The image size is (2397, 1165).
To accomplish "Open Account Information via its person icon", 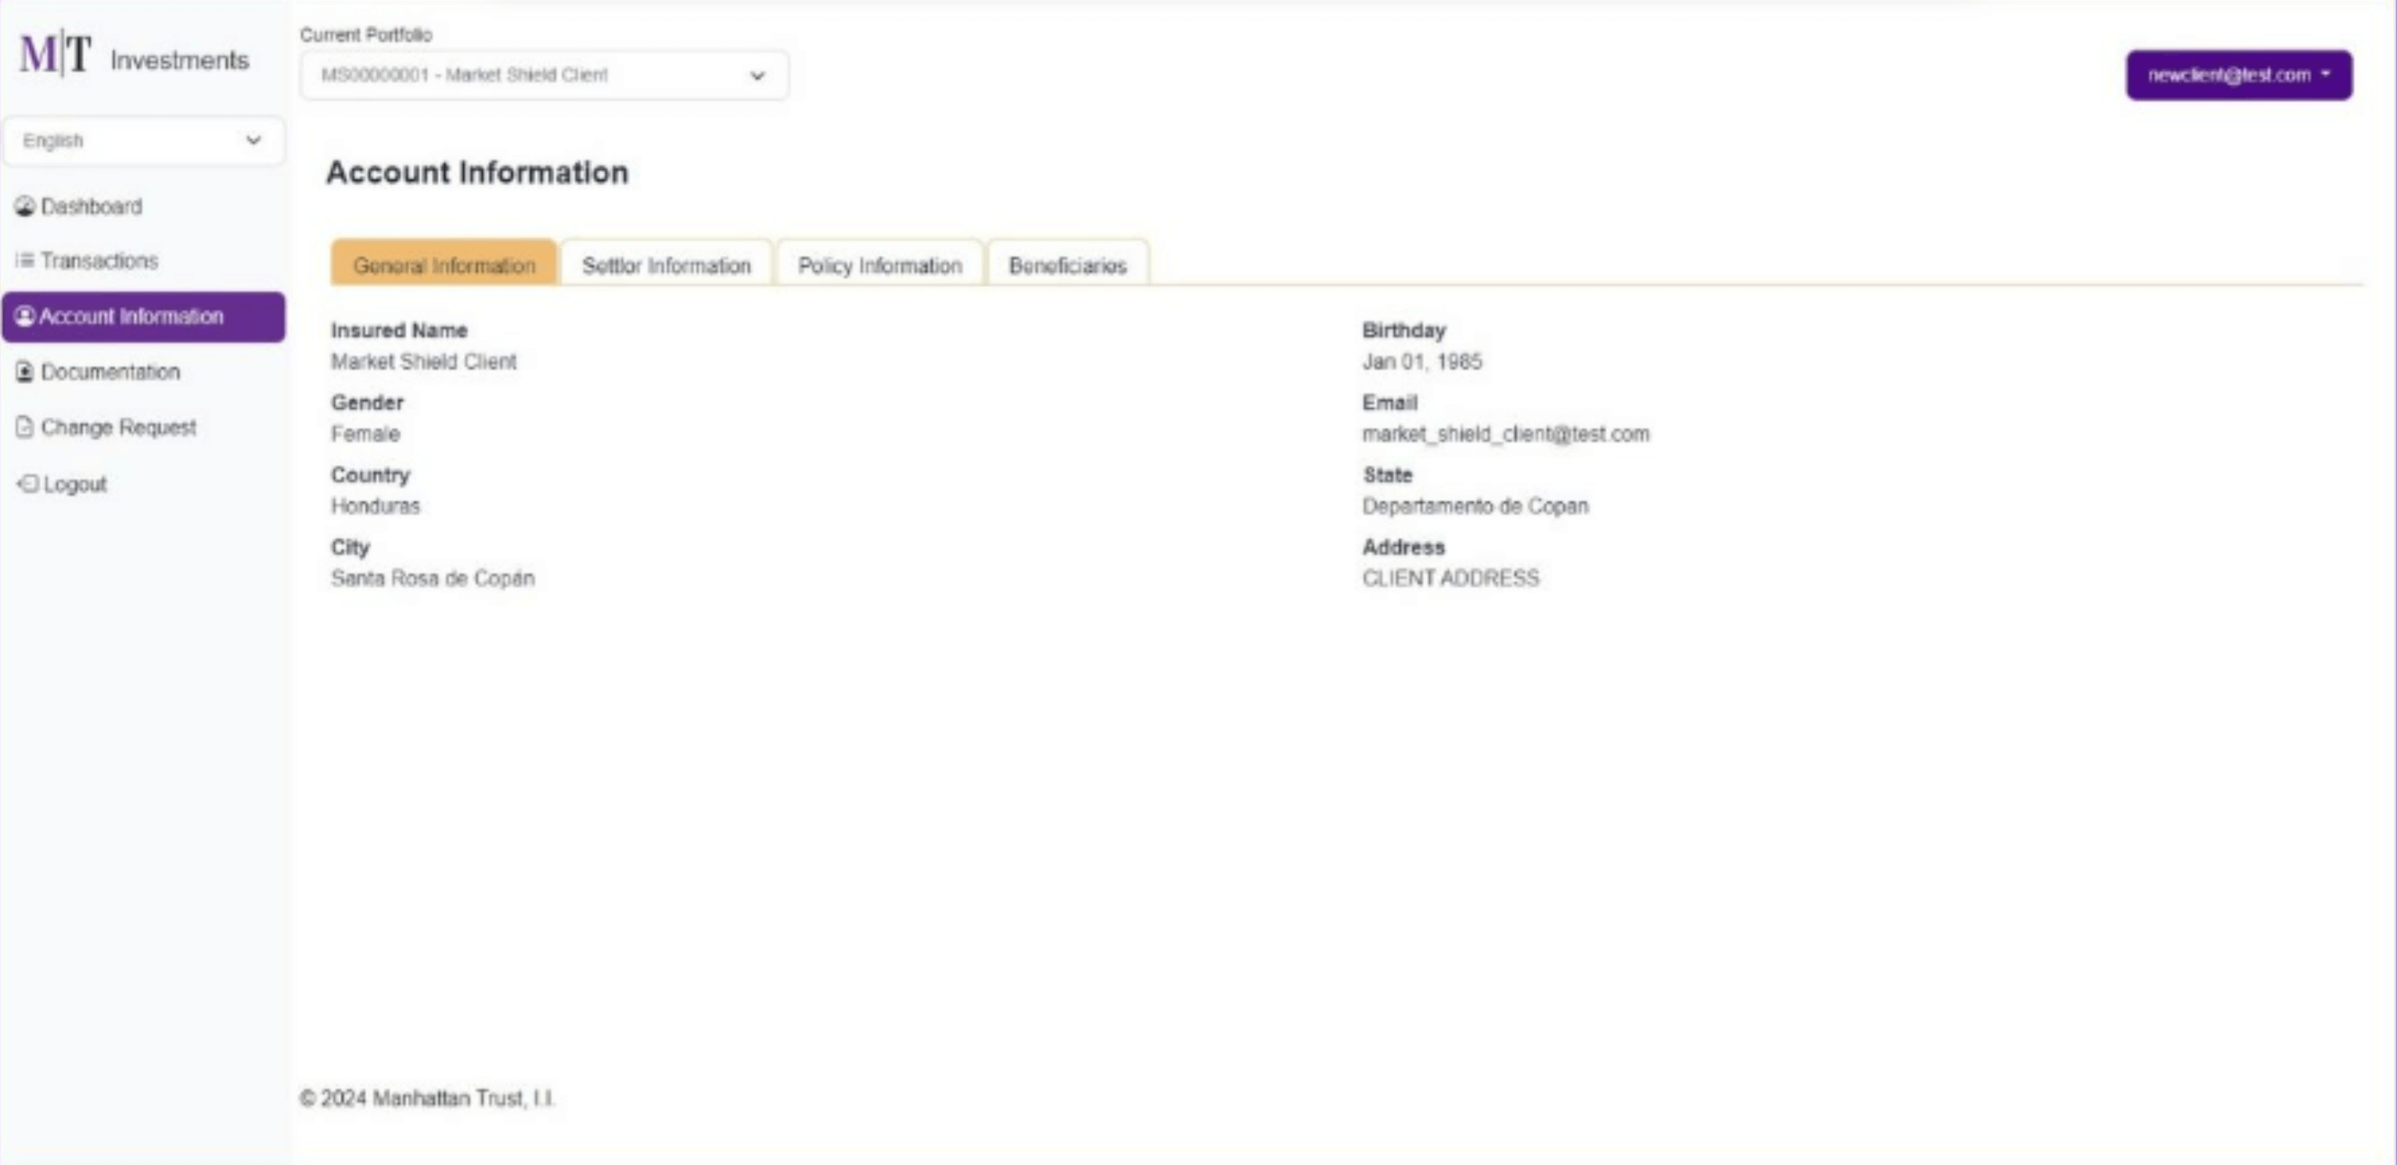I will [x=26, y=316].
